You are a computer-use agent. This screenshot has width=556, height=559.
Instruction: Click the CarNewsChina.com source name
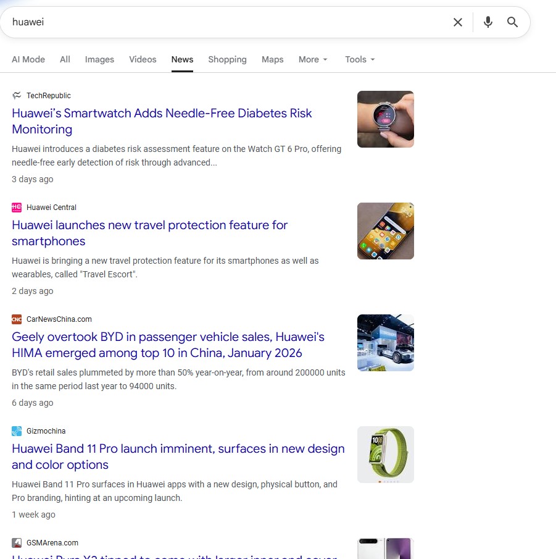59,319
